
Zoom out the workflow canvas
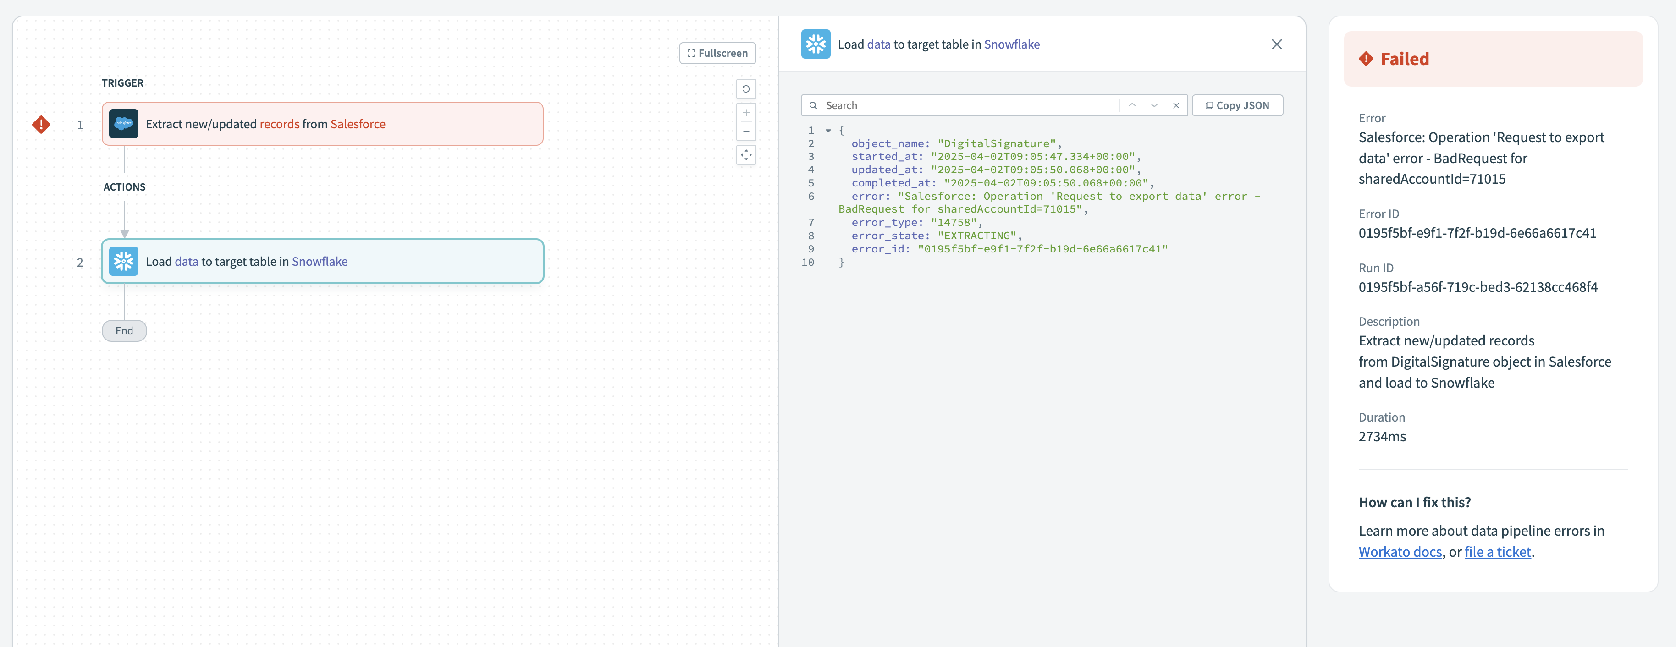[x=745, y=132]
